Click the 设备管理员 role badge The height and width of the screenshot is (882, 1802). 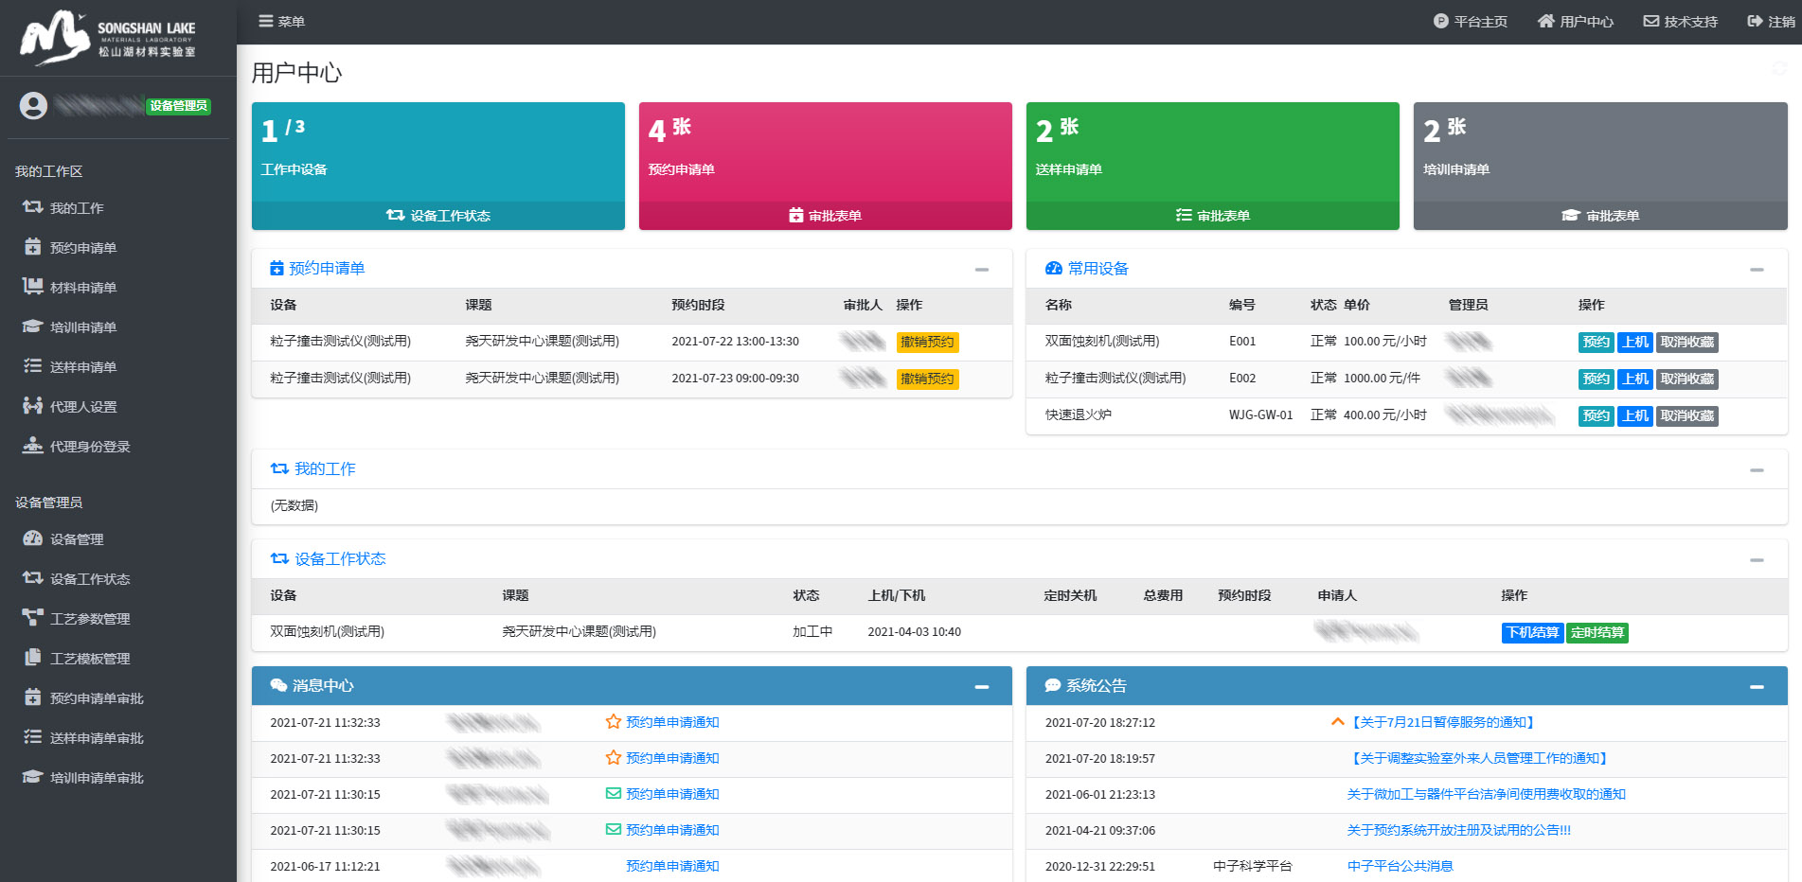pyautogui.click(x=178, y=106)
